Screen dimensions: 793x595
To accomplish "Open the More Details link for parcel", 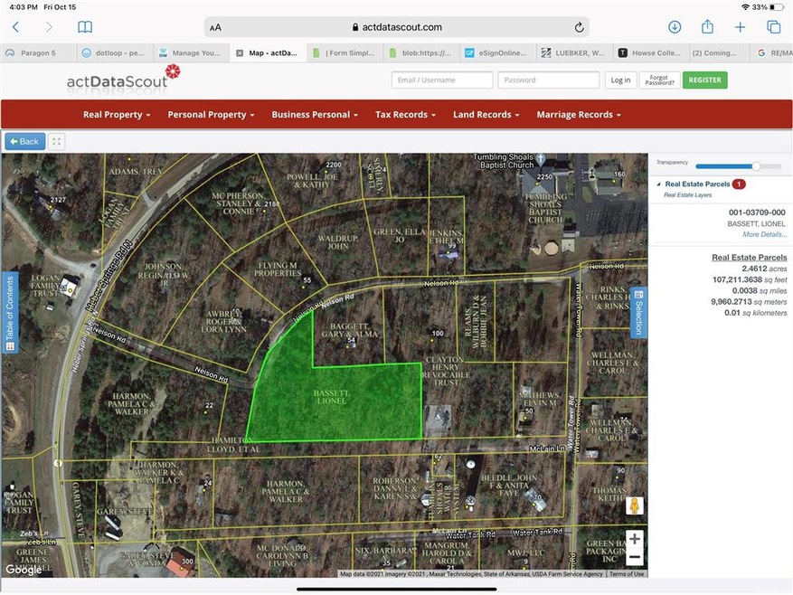I will (x=764, y=234).
